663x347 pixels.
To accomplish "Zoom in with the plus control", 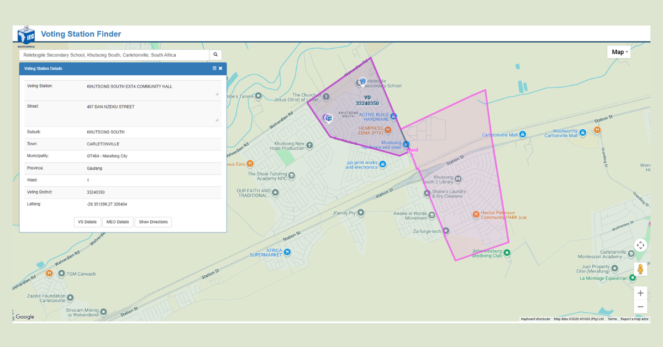I will point(640,293).
